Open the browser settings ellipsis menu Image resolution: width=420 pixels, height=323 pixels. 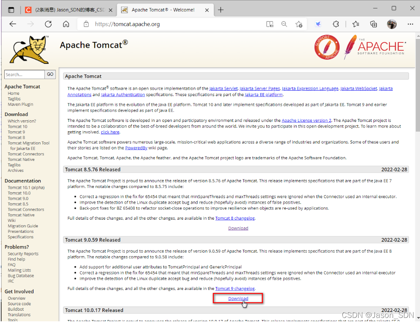coord(410,24)
